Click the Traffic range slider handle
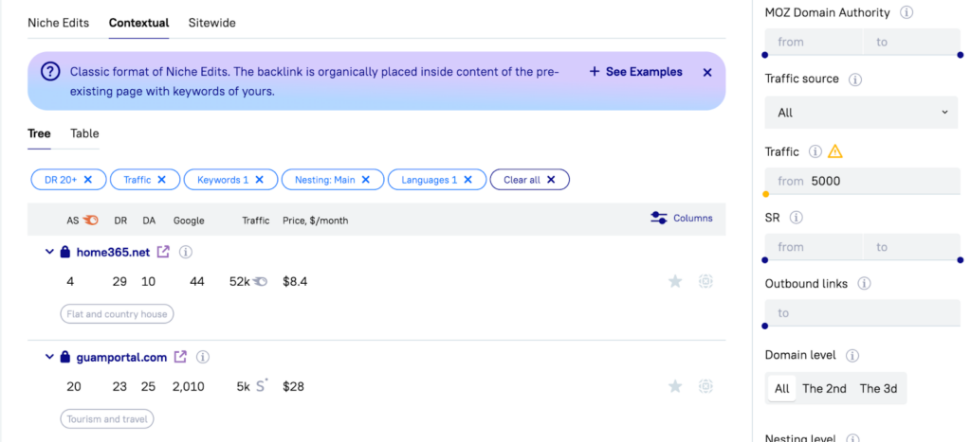 (765, 194)
